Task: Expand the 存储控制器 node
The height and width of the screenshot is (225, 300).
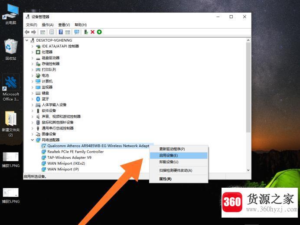Action: pos(33,64)
